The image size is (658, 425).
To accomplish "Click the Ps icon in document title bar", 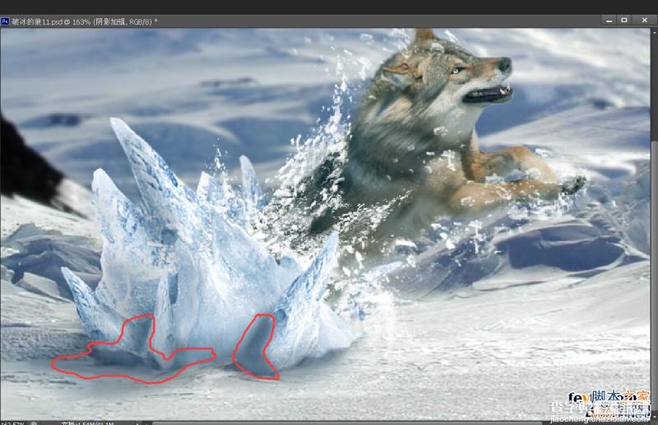I will (5, 21).
